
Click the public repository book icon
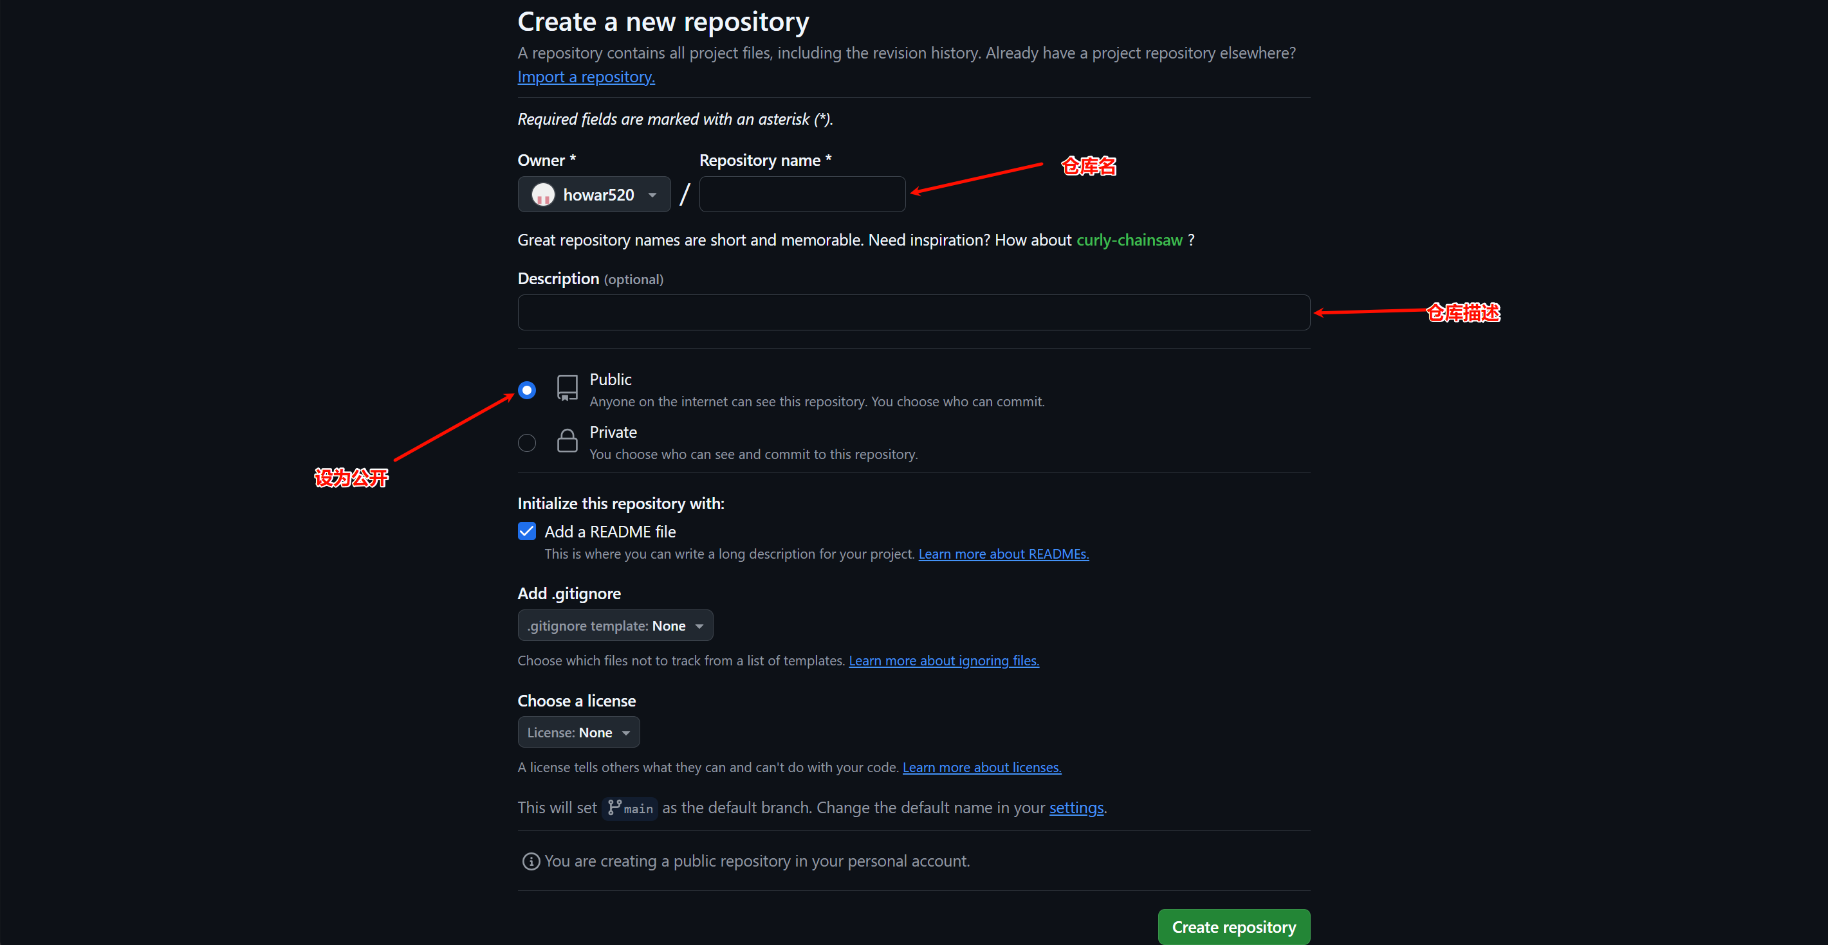[x=567, y=388]
